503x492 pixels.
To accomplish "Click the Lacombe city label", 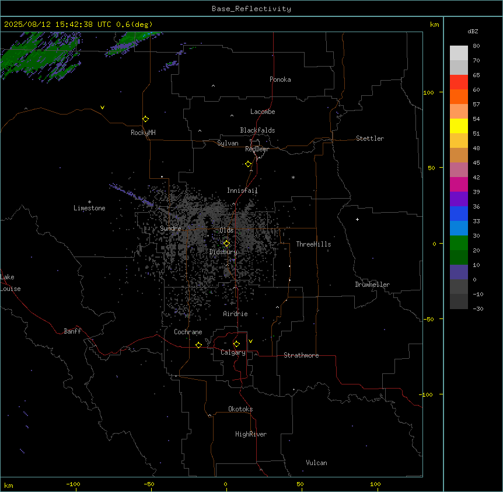I will [x=263, y=112].
